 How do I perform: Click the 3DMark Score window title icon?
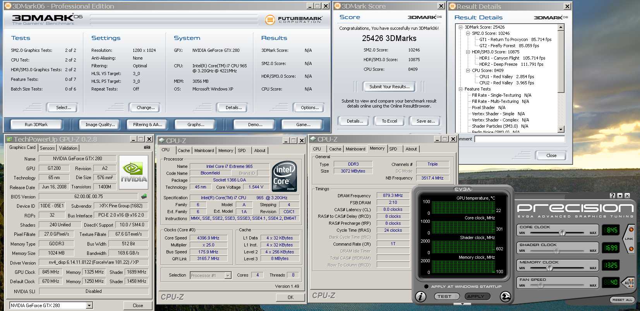pyautogui.click(x=337, y=6)
